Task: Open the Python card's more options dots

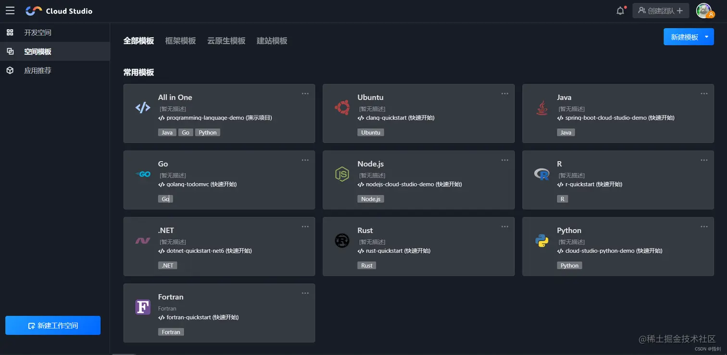Action: tap(704, 226)
